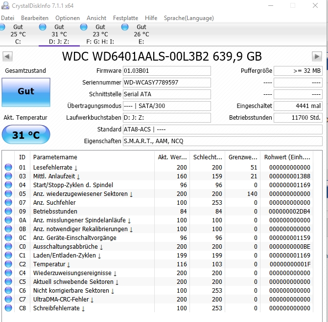The image size is (328, 322).
Task: Click the Schlecht... column header
Action: tap(207, 157)
